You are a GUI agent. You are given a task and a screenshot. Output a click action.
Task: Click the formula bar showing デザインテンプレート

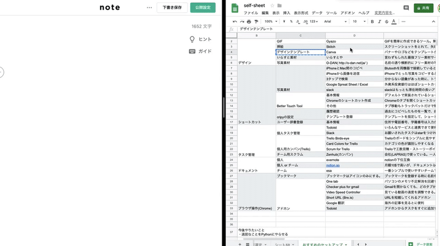337,29
